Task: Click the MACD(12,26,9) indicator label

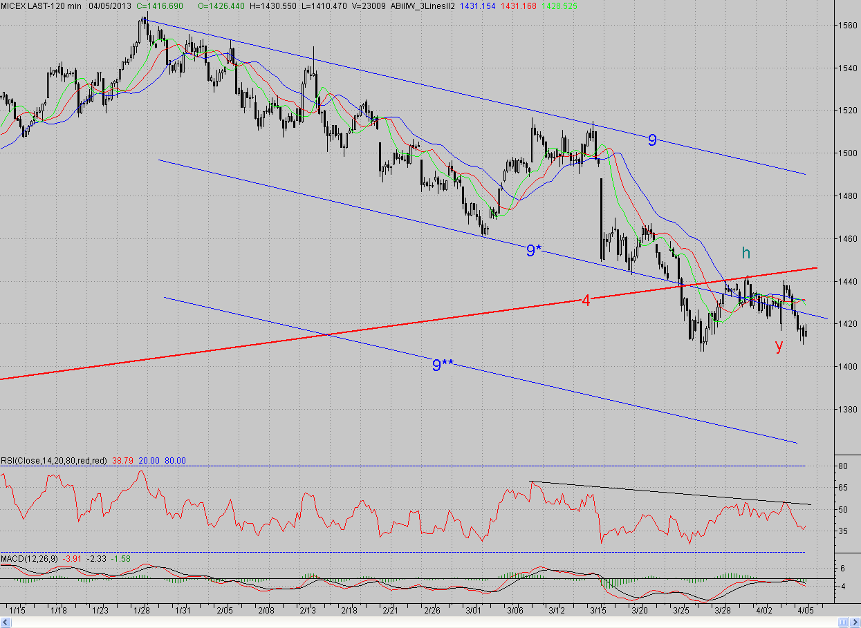Action: tap(29, 558)
